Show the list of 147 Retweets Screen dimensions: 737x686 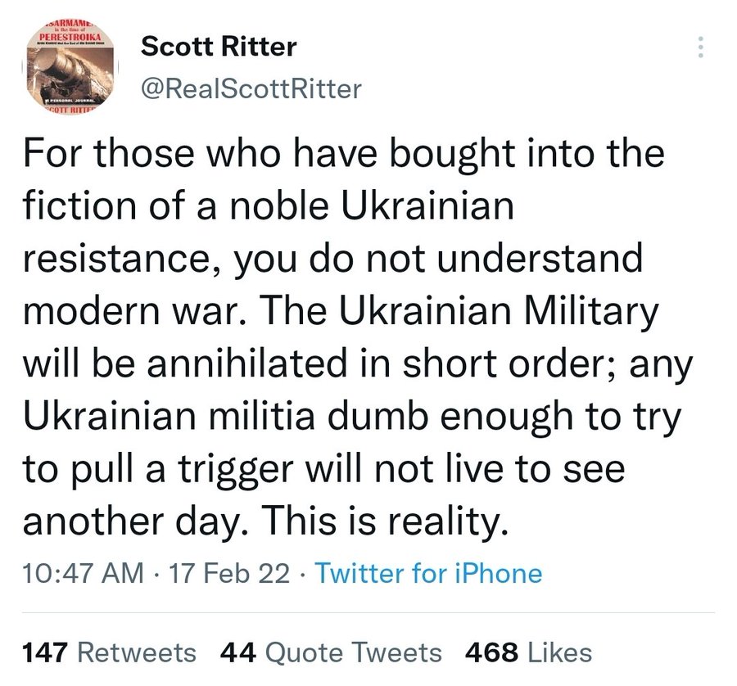pyautogui.click(x=109, y=653)
